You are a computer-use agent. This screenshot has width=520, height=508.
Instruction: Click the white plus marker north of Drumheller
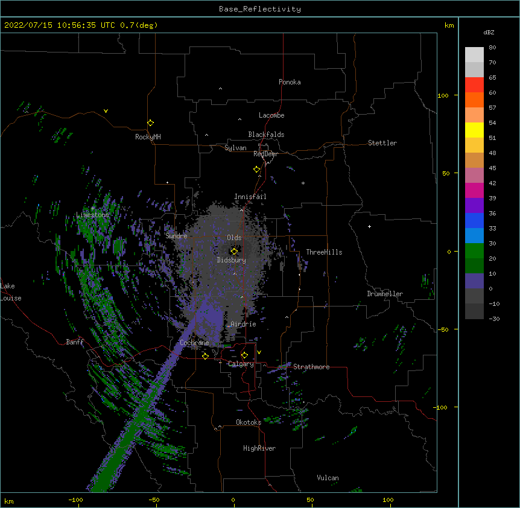coord(369,226)
